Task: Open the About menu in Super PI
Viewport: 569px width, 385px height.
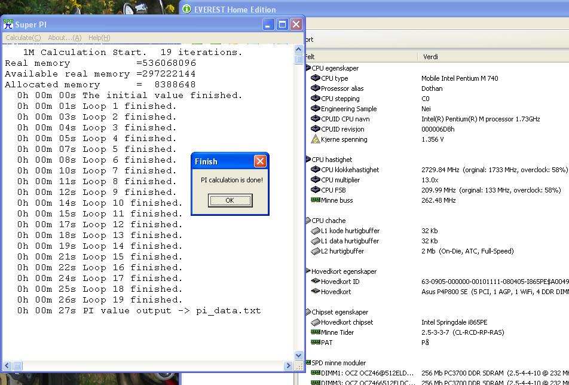Action: click(x=65, y=38)
